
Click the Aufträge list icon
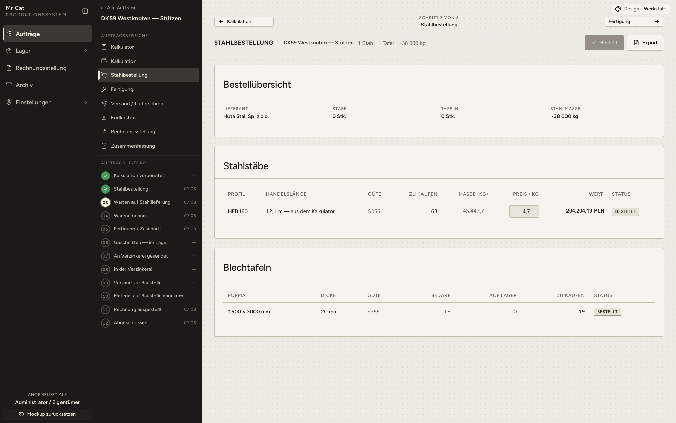[9, 34]
